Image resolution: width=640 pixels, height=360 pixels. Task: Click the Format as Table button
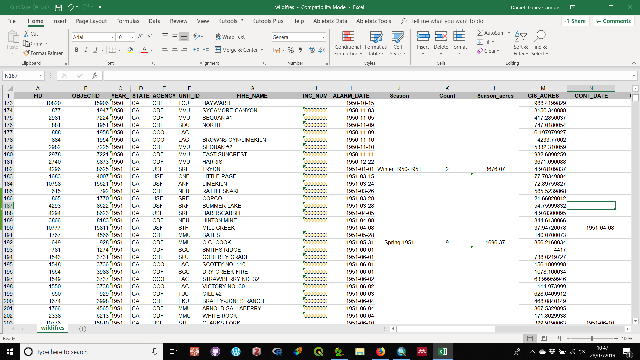376,44
